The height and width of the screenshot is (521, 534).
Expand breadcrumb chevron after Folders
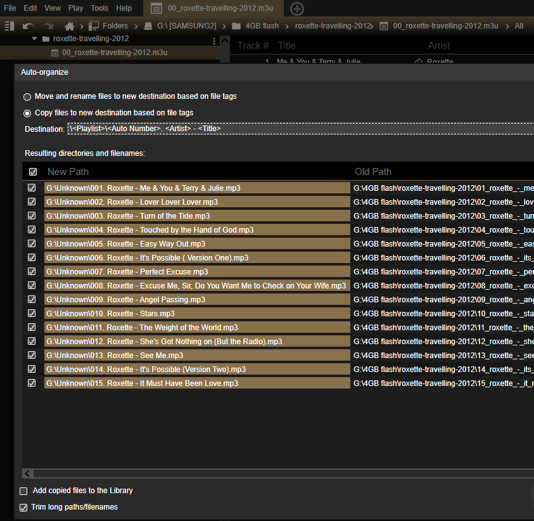(x=135, y=26)
